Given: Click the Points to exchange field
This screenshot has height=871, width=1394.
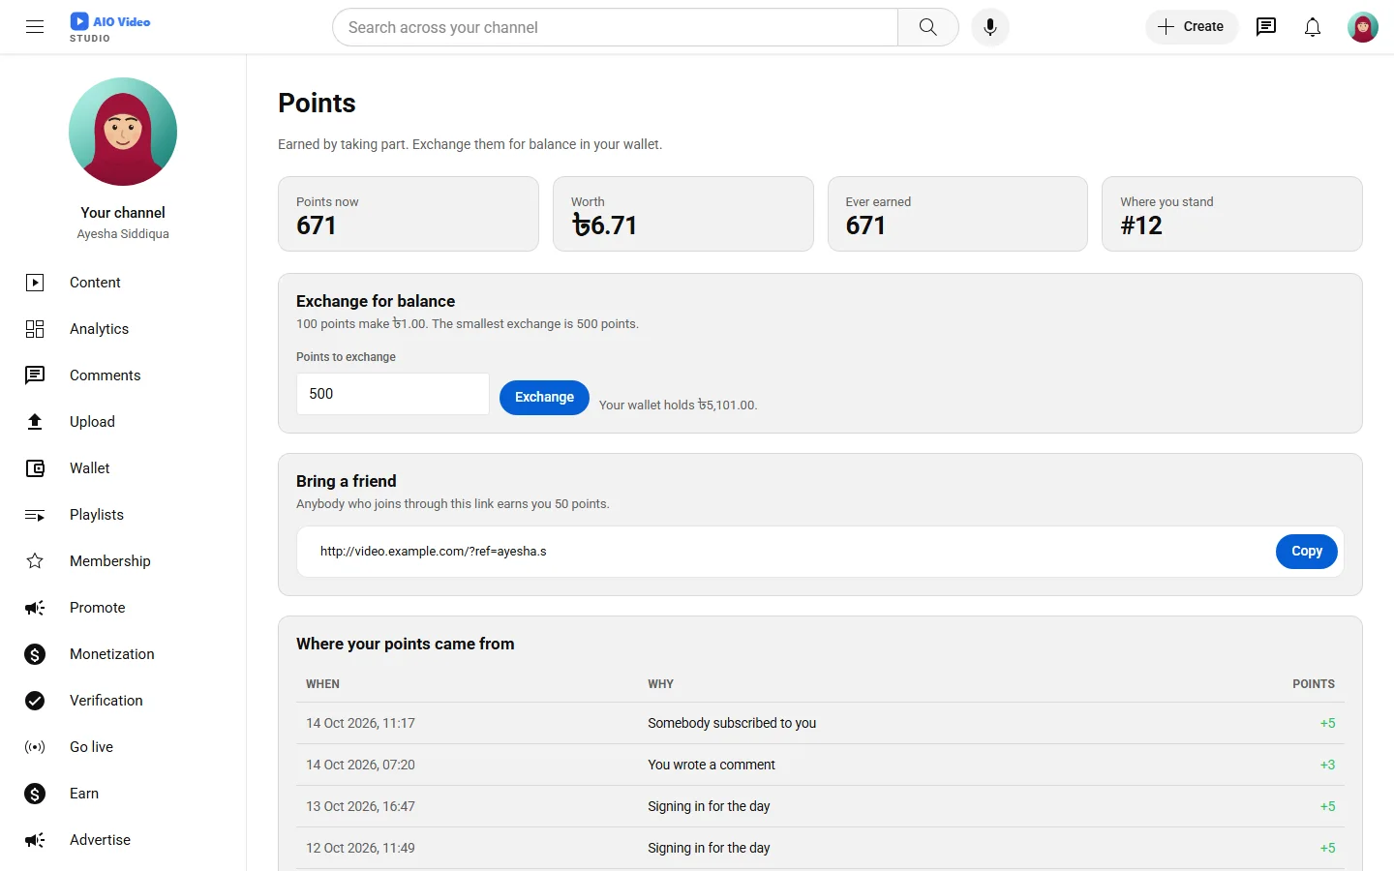Looking at the screenshot, I should (x=393, y=394).
